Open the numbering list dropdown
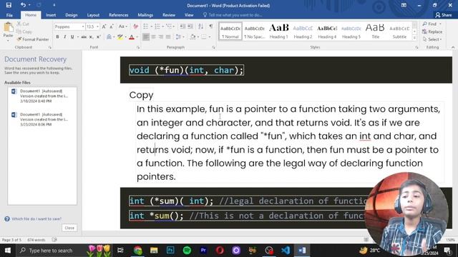The width and height of the screenshot is (458, 257). (162, 26)
